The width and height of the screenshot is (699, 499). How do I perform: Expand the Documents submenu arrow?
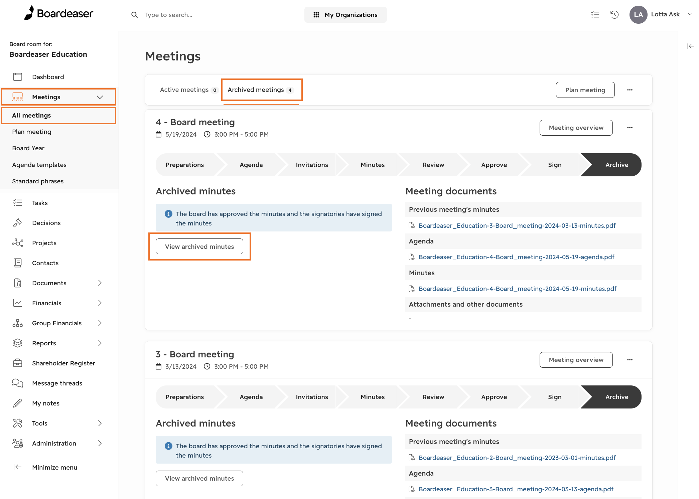pyautogui.click(x=100, y=283)
